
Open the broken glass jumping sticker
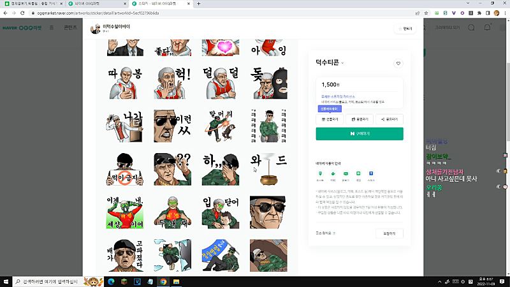click(172, 256)
